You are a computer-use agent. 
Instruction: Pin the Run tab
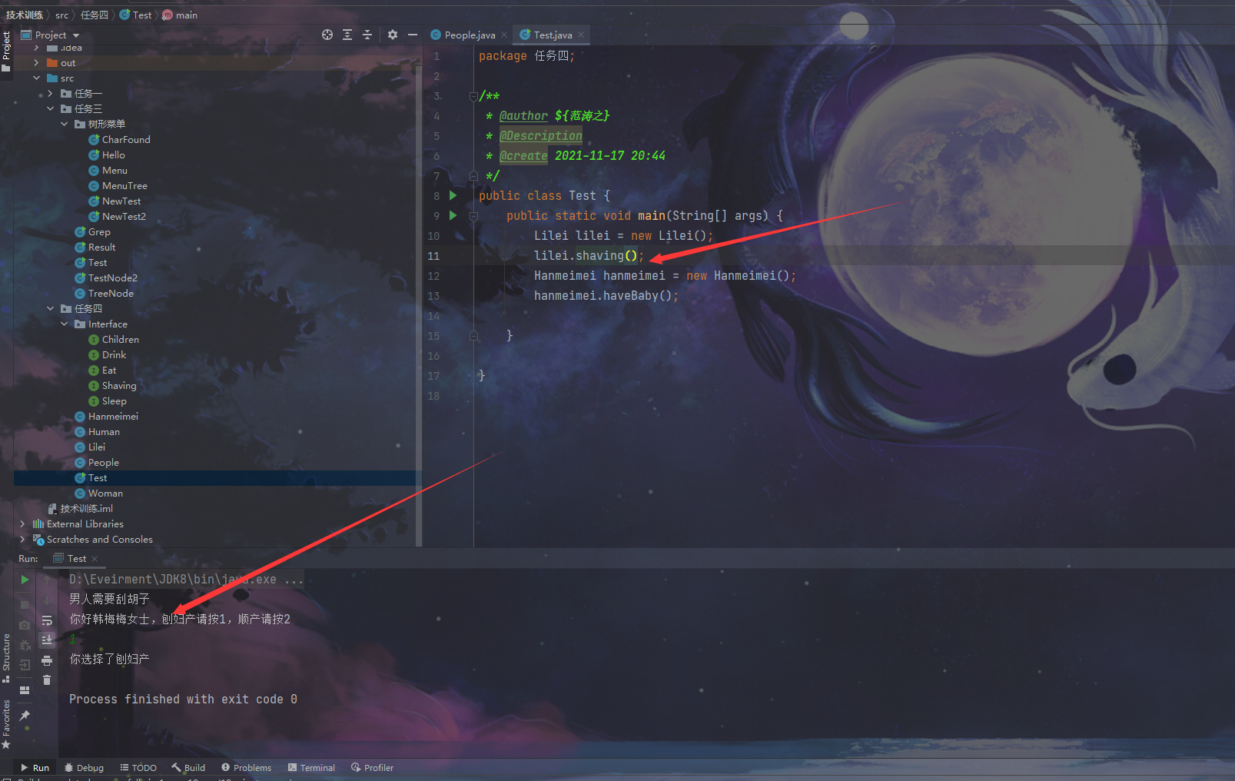point(25,716)
